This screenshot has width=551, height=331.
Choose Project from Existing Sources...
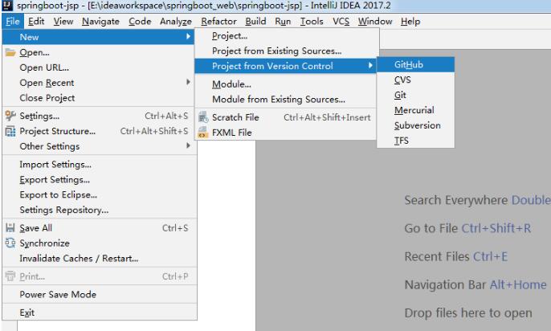(286, 51)
